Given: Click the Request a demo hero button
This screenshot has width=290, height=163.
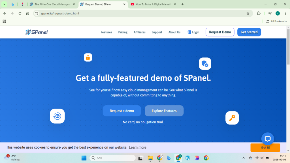Looking at the screenshot, I should click(x=122, y=111).
